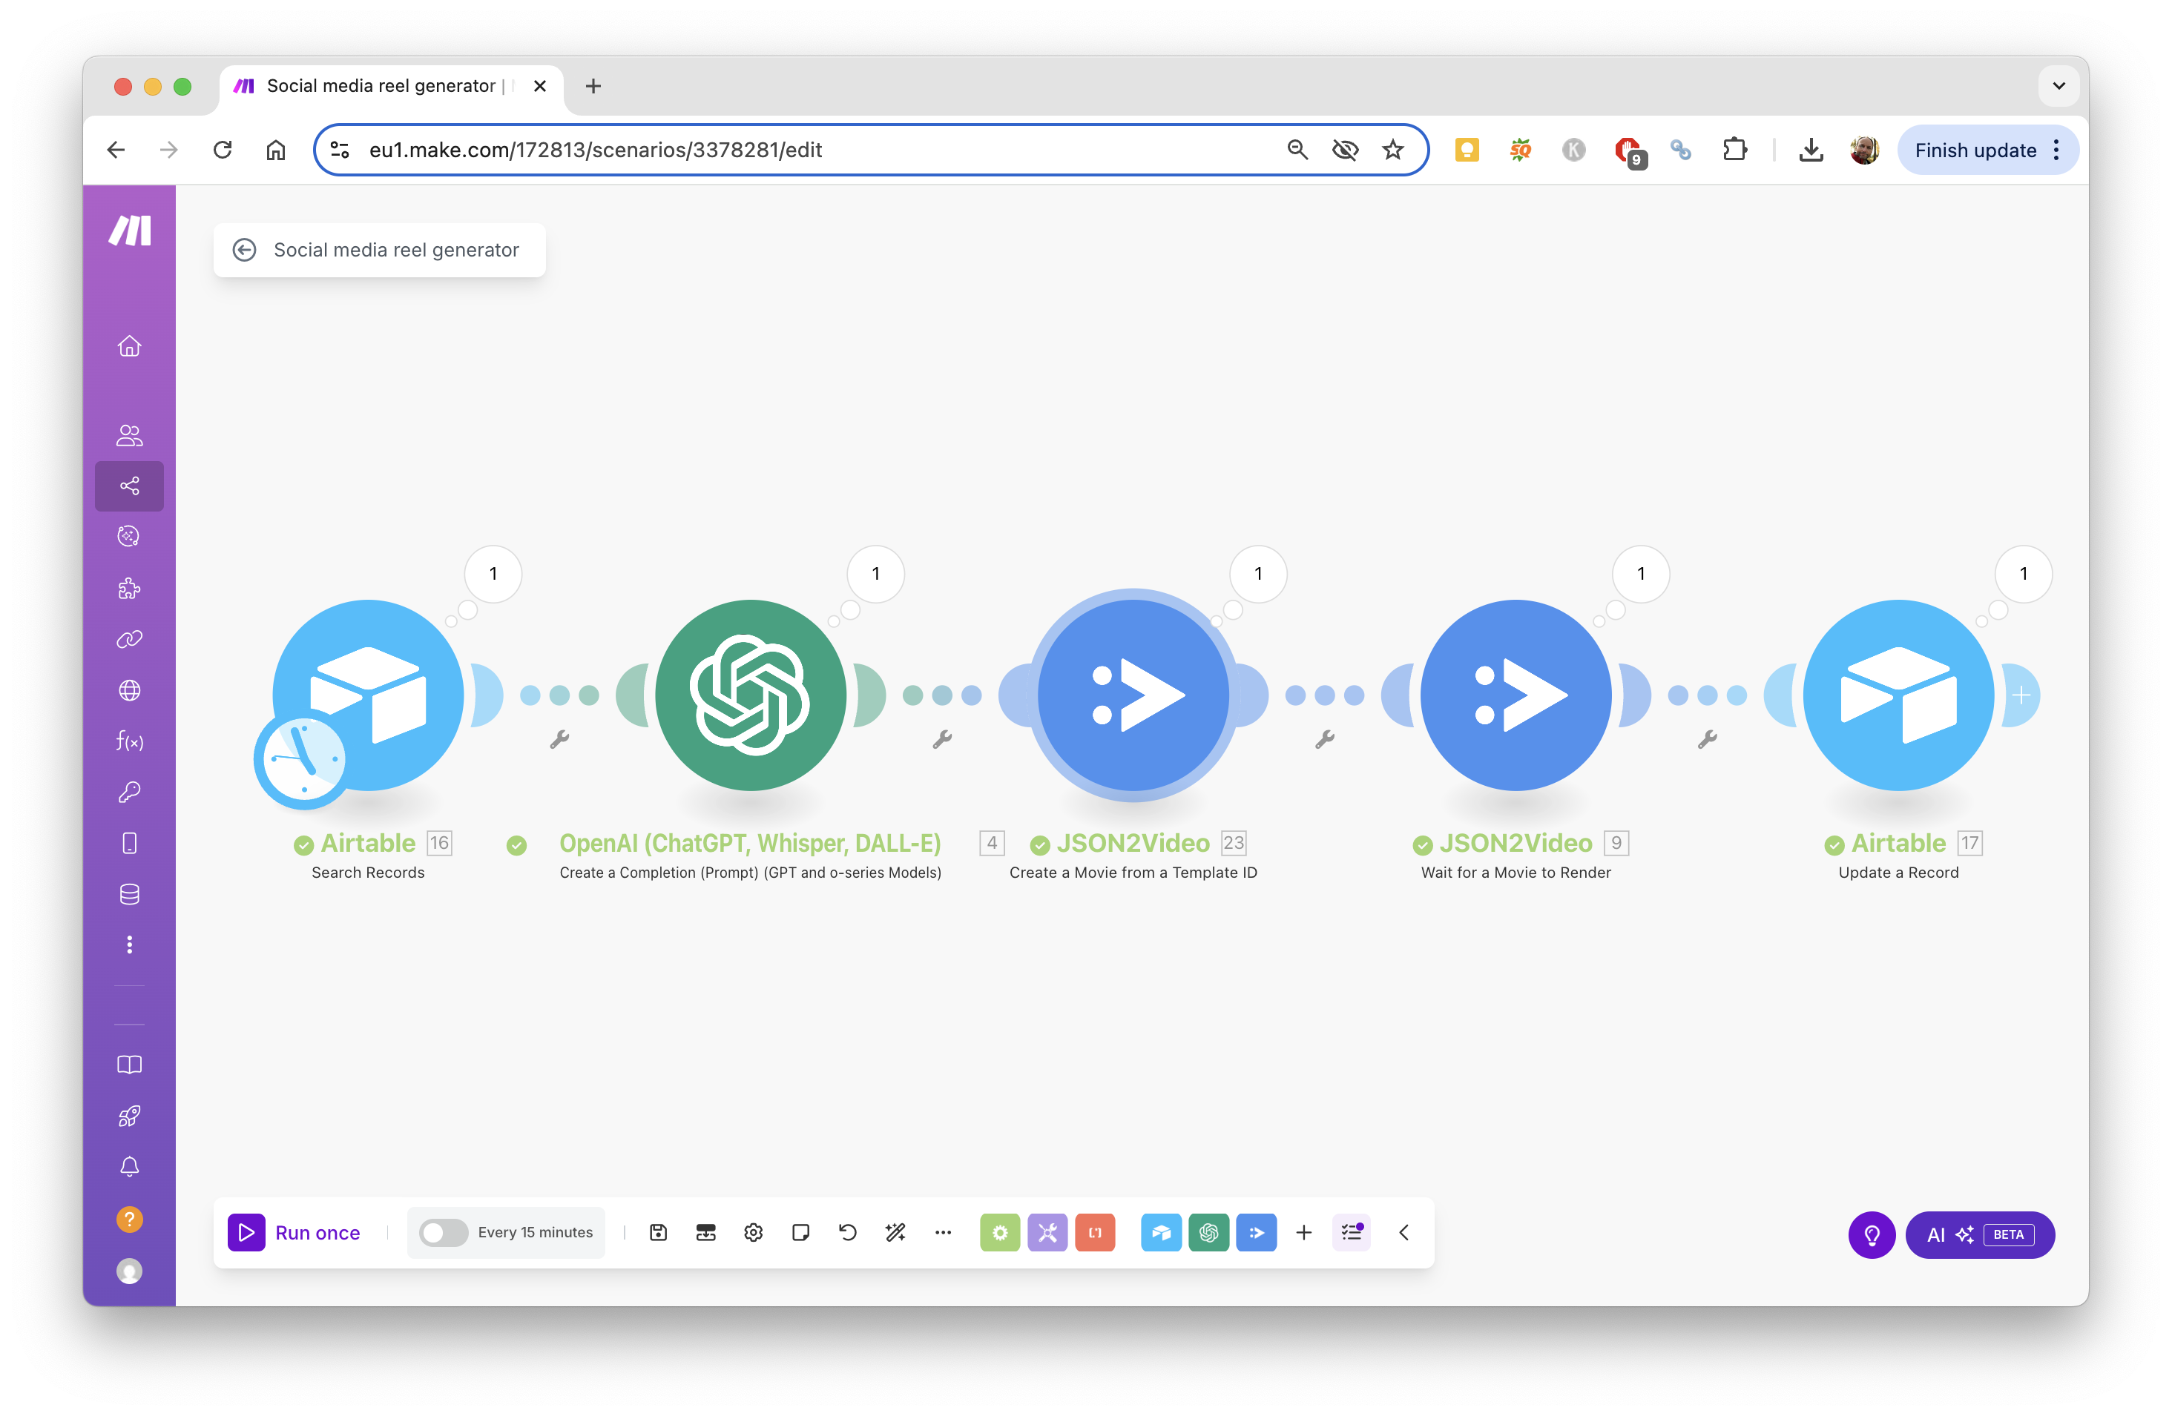Screen dimensions: 2172x1416
Task: Open the Make logo home link
Action: click(130, 230)
